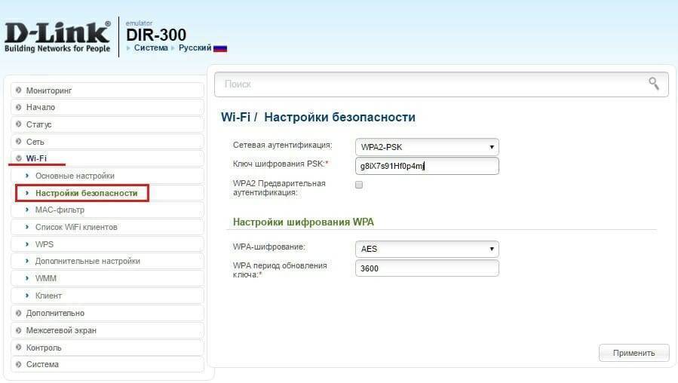Click the bullet icon beside Сеть
The image size is (678, 383).
[x=18, y=141]
